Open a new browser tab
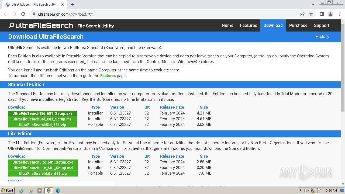 point(73,5)
